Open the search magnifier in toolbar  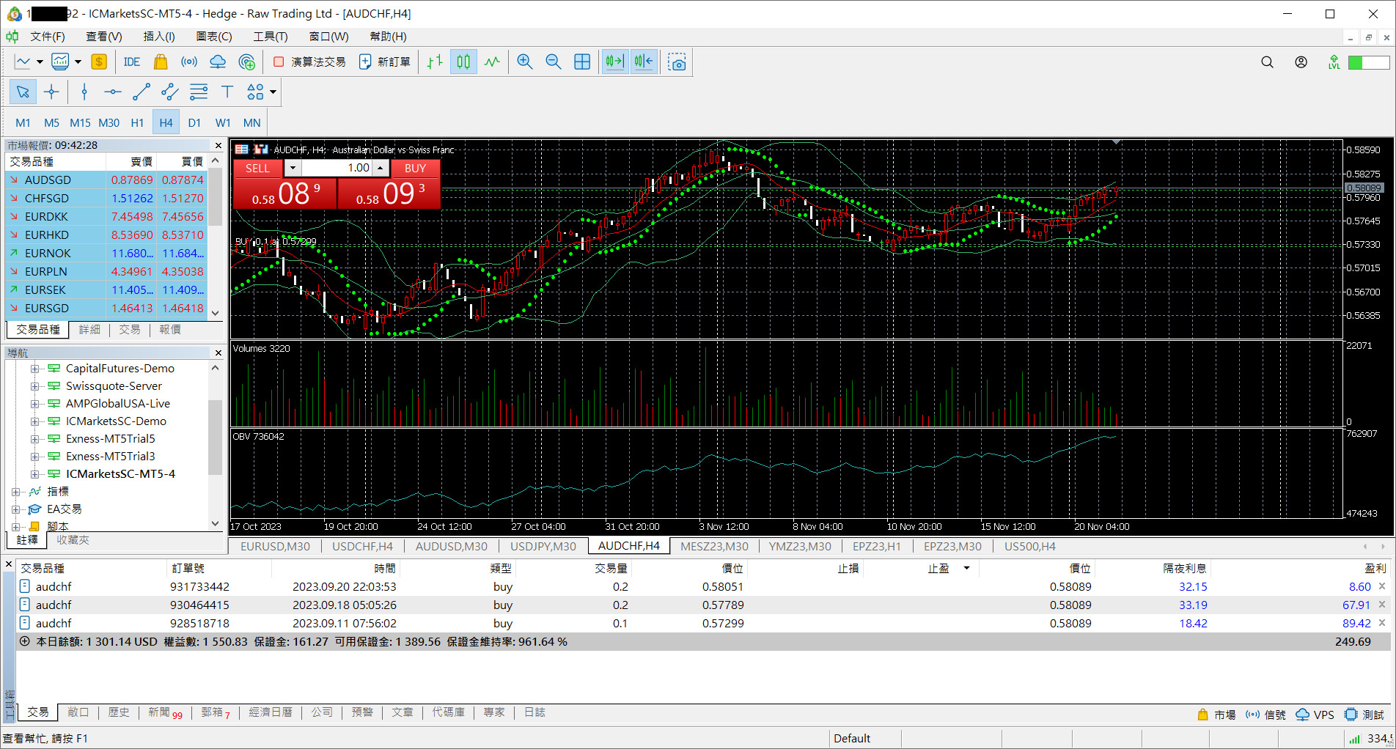[1267, 62]
